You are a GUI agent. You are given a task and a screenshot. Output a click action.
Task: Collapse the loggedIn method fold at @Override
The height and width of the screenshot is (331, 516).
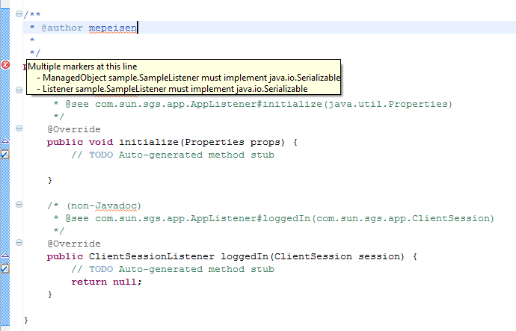19,244
